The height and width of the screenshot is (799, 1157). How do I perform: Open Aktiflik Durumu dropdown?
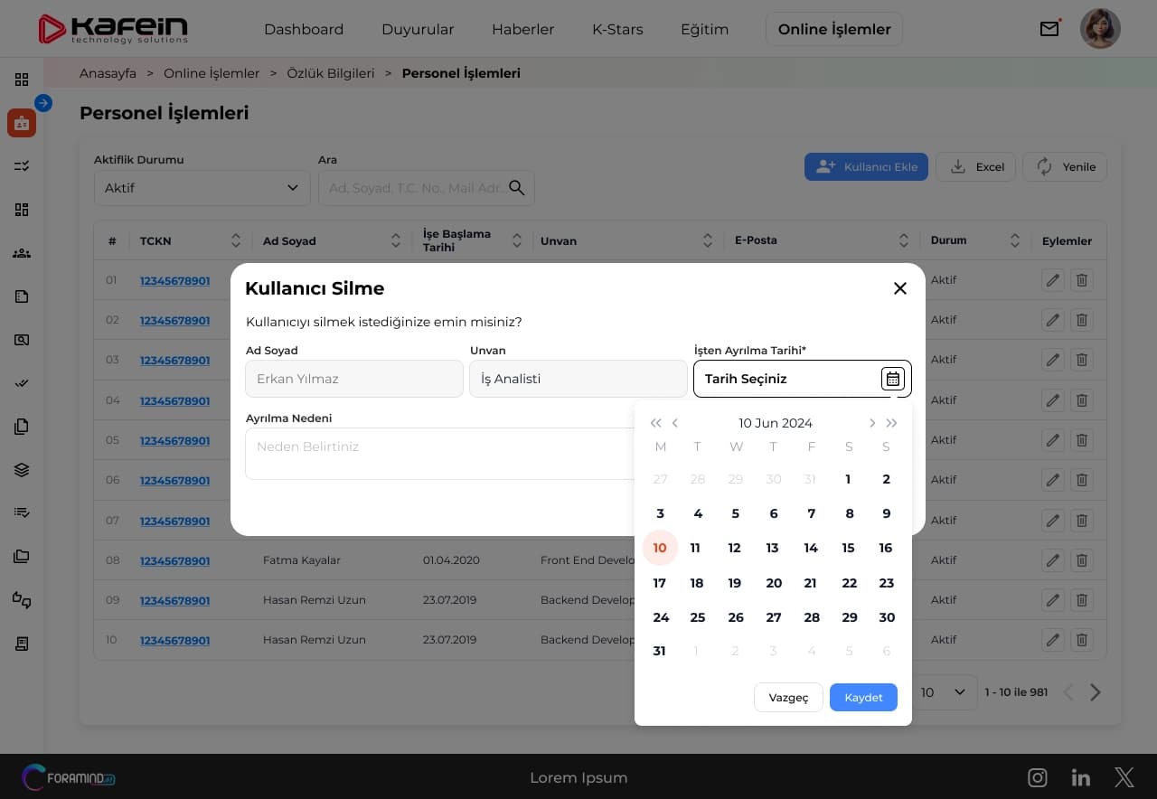202,188
